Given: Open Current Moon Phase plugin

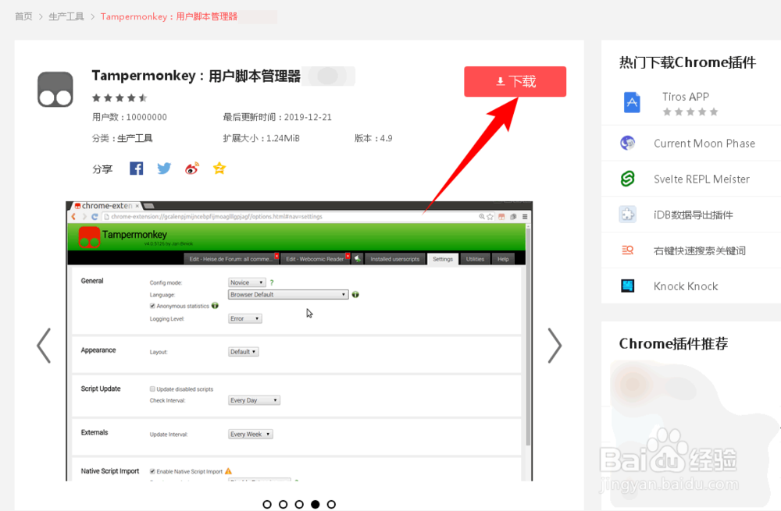Looking at the screenshot, I should tap(704, 144).
